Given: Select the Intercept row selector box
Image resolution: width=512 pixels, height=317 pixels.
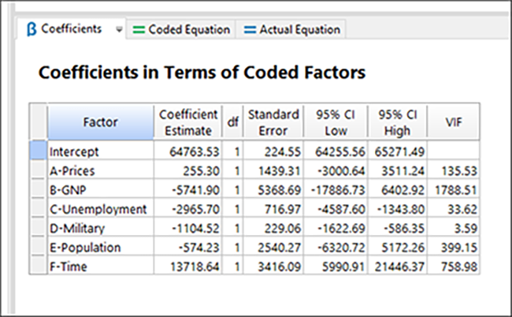Looking at the screenshot, I should coord(38,150).
